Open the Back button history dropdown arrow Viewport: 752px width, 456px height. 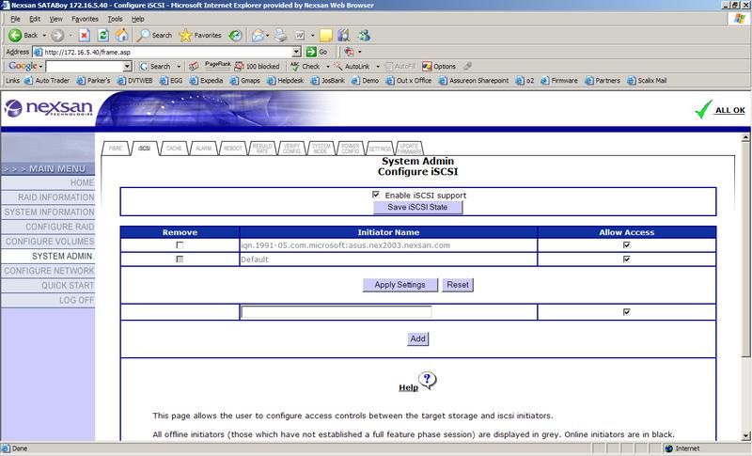44,35
